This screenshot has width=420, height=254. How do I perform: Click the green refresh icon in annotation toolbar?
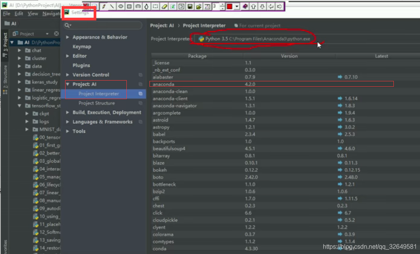(x=173, y=6)
